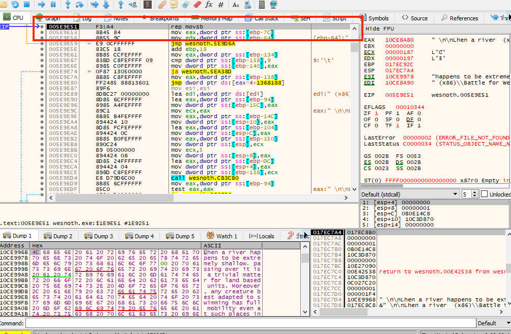Run to user code icon
Image resolution: width=511 pixels, height=334 pixels.
pos(133,4)
